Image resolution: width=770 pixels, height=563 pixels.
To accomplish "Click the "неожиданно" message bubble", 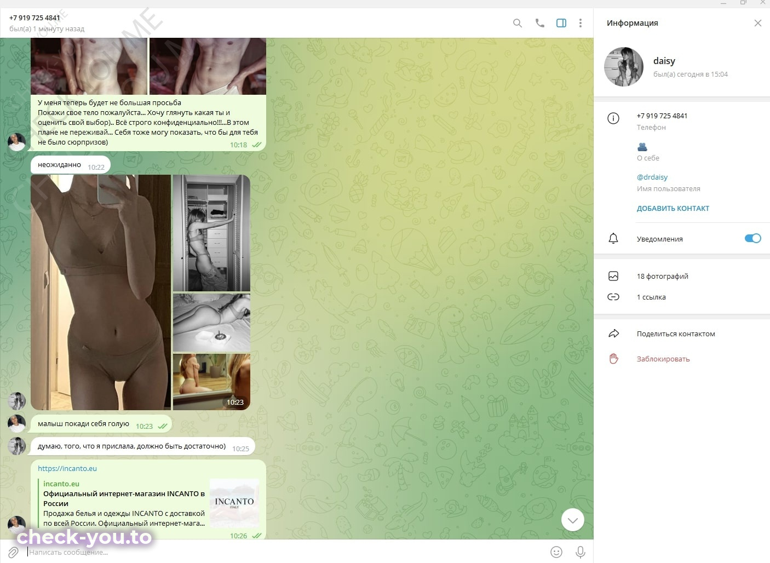I will point(71,165).
